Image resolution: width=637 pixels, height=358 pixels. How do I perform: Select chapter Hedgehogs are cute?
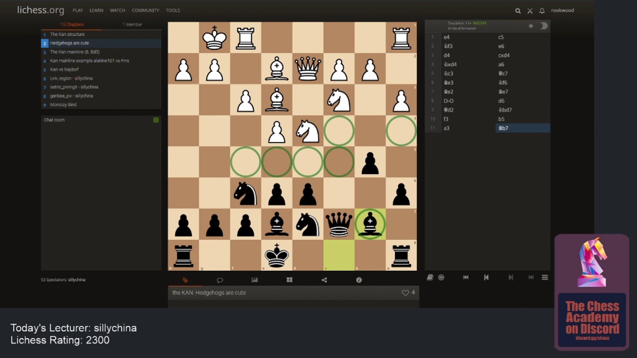point(101,43)
